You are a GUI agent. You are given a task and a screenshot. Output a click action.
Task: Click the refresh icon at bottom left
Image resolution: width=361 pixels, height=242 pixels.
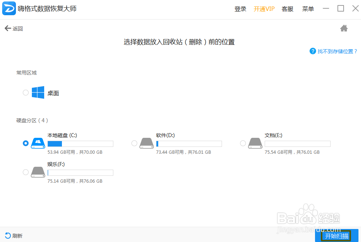[8, 235]
